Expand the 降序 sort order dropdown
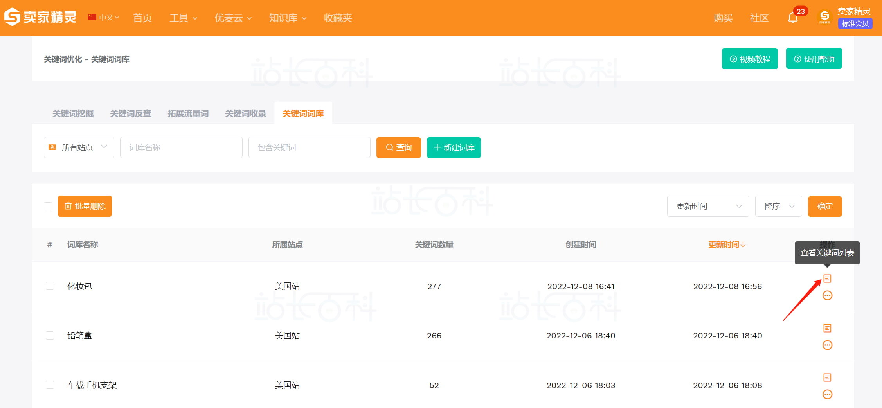This screenshot has height=408, width=882. click(x=778, y=206)
